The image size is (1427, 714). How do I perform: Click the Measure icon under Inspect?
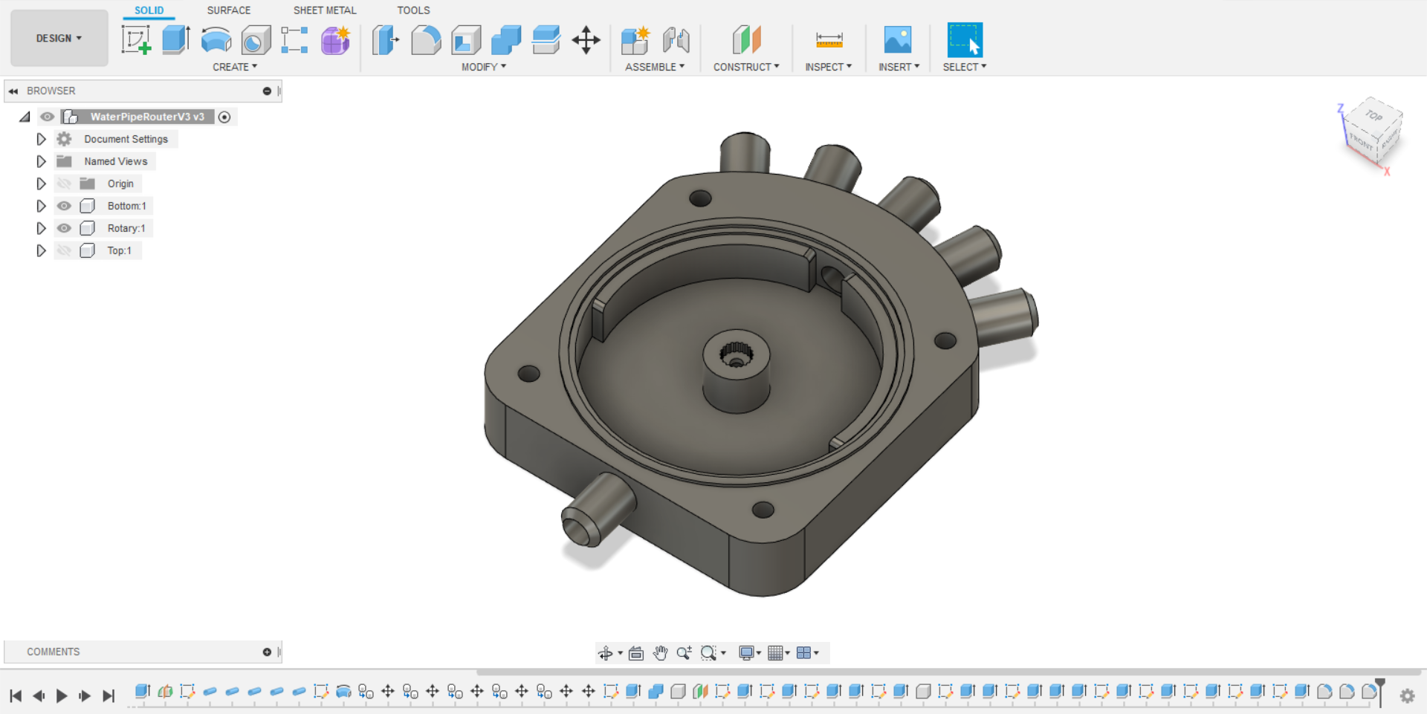[829, 40]
